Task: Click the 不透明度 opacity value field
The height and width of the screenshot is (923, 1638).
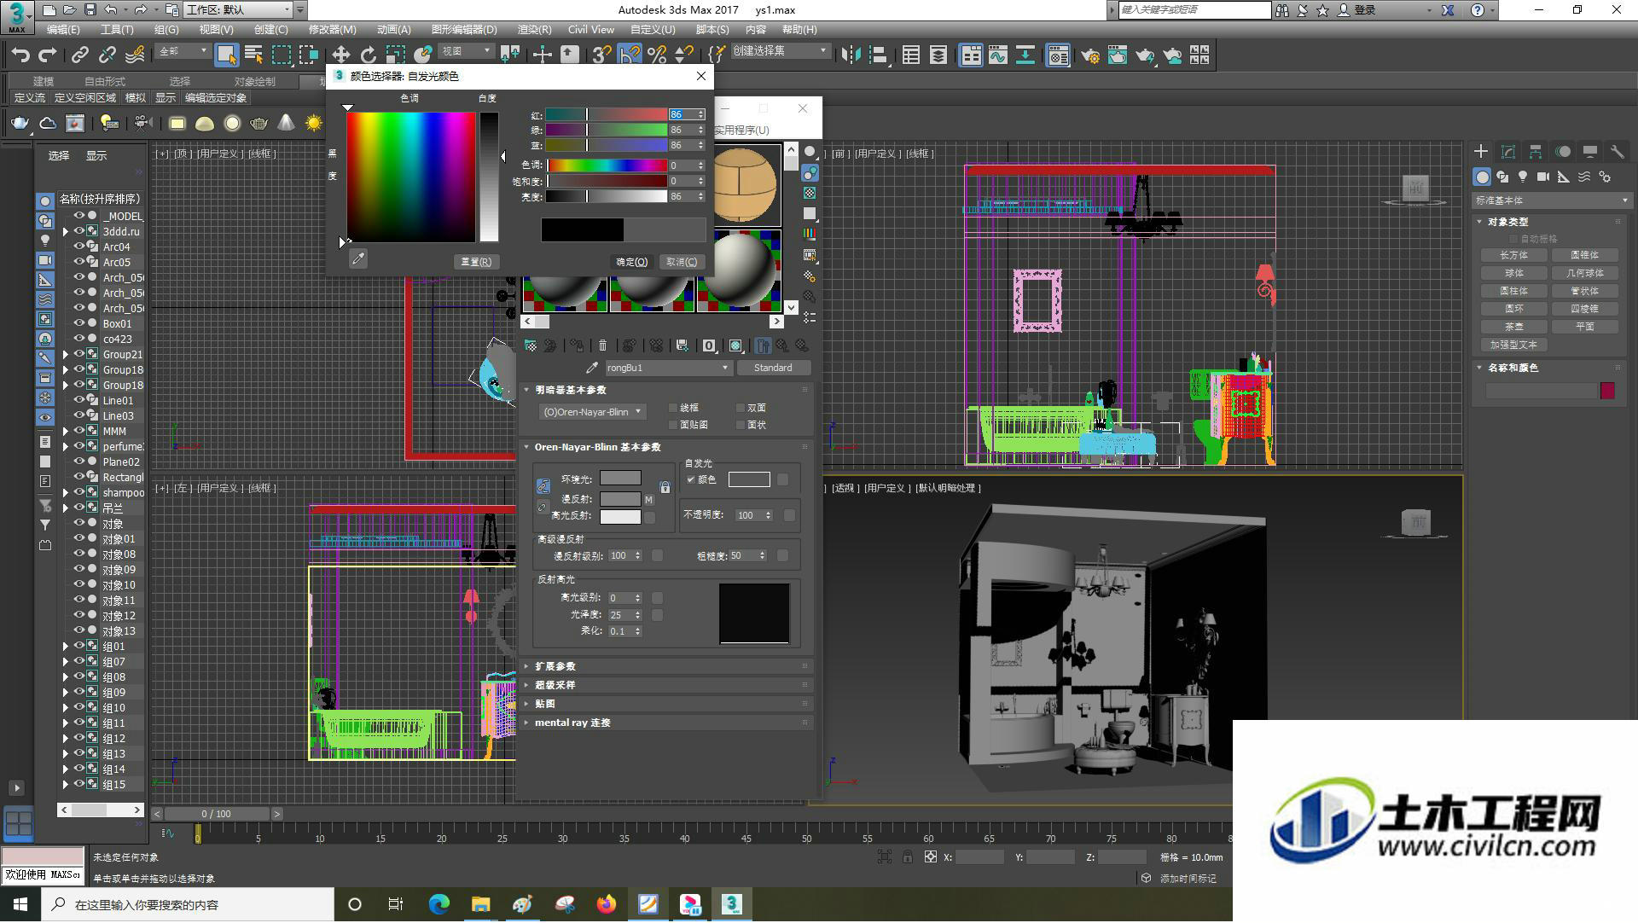Action: click(749, 515)
